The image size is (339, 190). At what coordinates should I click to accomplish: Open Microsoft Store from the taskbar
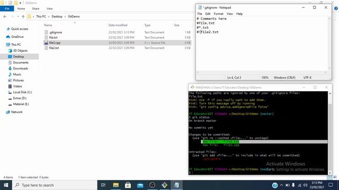(x=128, y=185)
